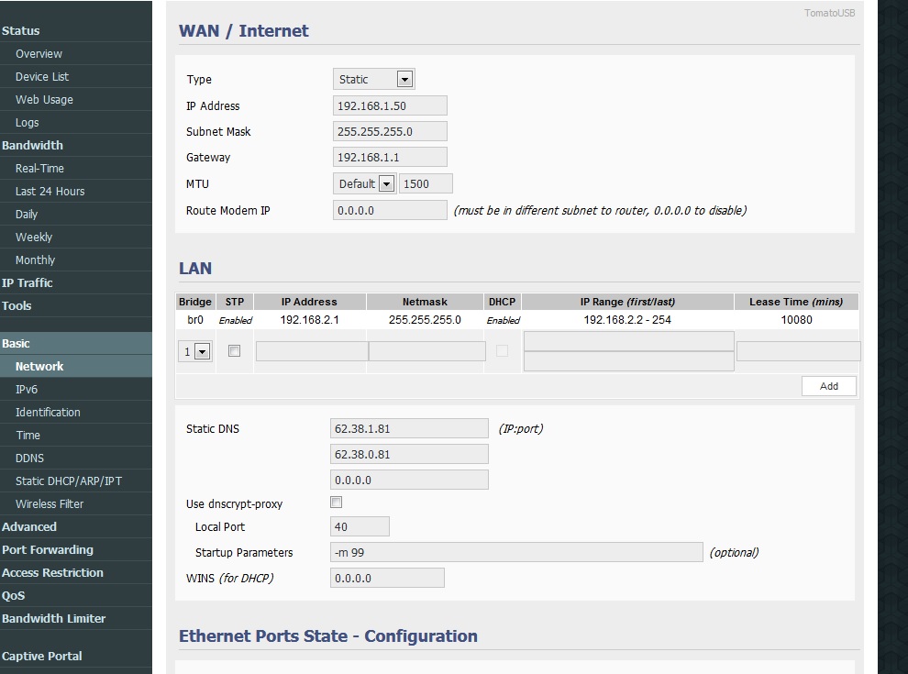Open the IPv6 settings page
Screen dimensions: 908x674
[x=27, y=389]
